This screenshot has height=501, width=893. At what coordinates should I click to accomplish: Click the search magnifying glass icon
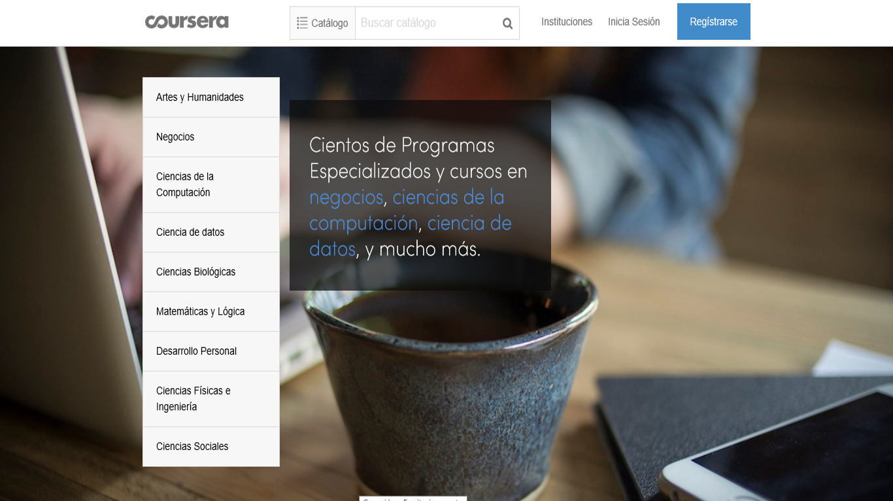[x=507, y=24]
